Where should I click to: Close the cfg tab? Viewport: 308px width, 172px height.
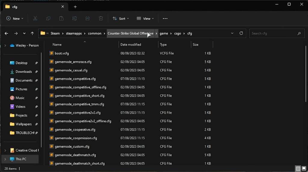(63, 7)
